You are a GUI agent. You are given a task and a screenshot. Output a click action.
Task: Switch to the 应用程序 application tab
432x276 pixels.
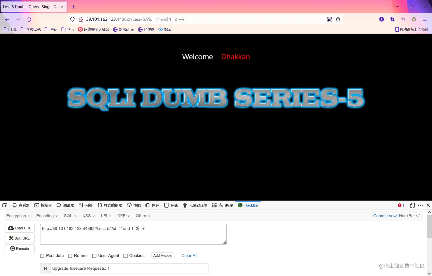223,205
